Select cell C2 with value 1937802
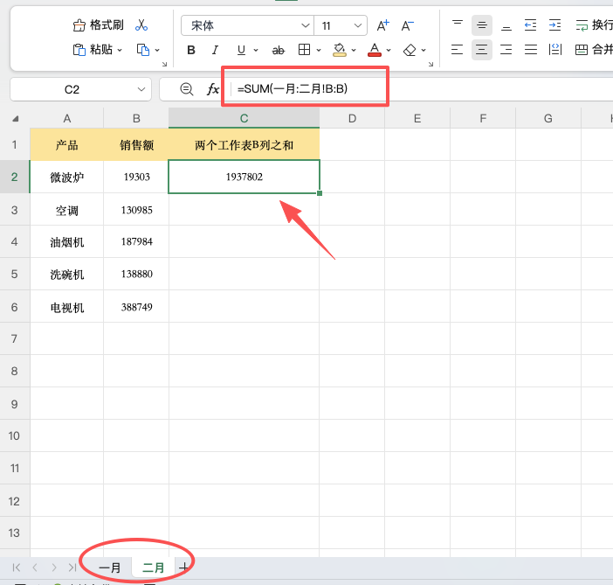This screenshot has width=613, height=585. pyautogui.click(x=244, y=177)
